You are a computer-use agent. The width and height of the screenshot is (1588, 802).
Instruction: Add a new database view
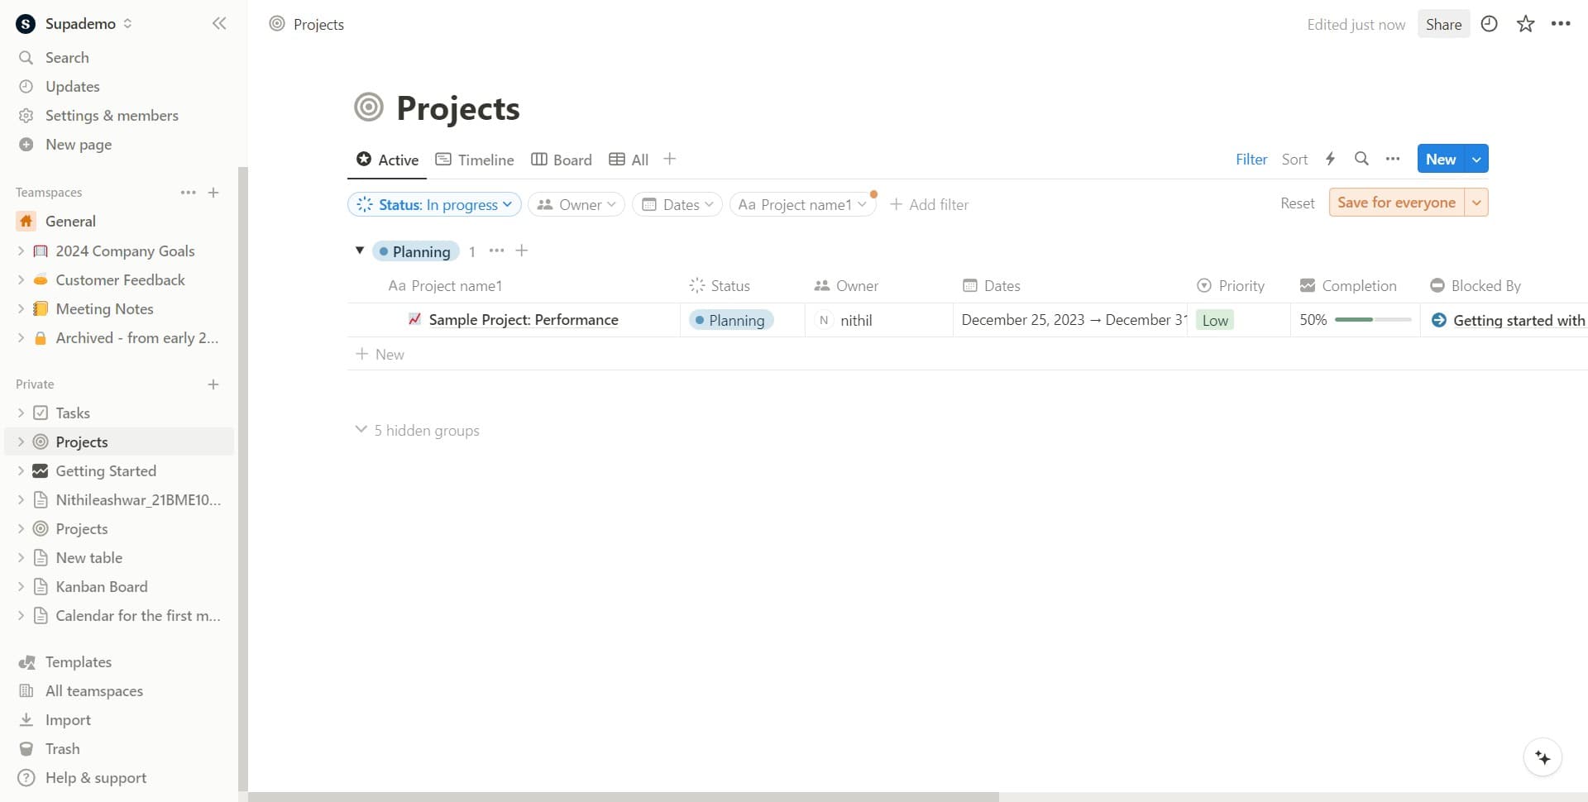(670, 159)
